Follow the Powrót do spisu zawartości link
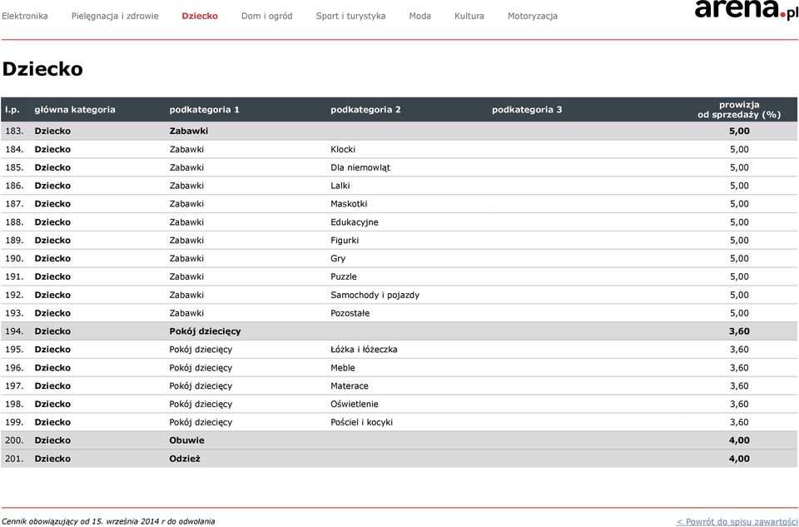 [737, 521]
